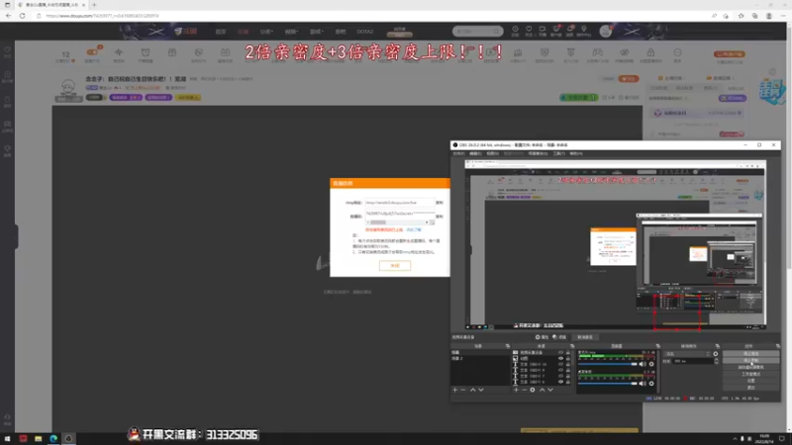
Task: Pop out the OBS controls dock
Action: [x=777, y=346]
